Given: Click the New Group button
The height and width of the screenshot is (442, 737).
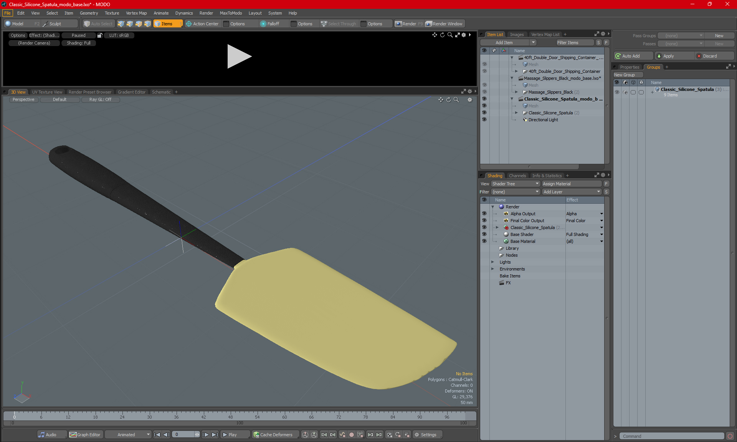Looking at the screenshot, I should [x=628, y=75].
